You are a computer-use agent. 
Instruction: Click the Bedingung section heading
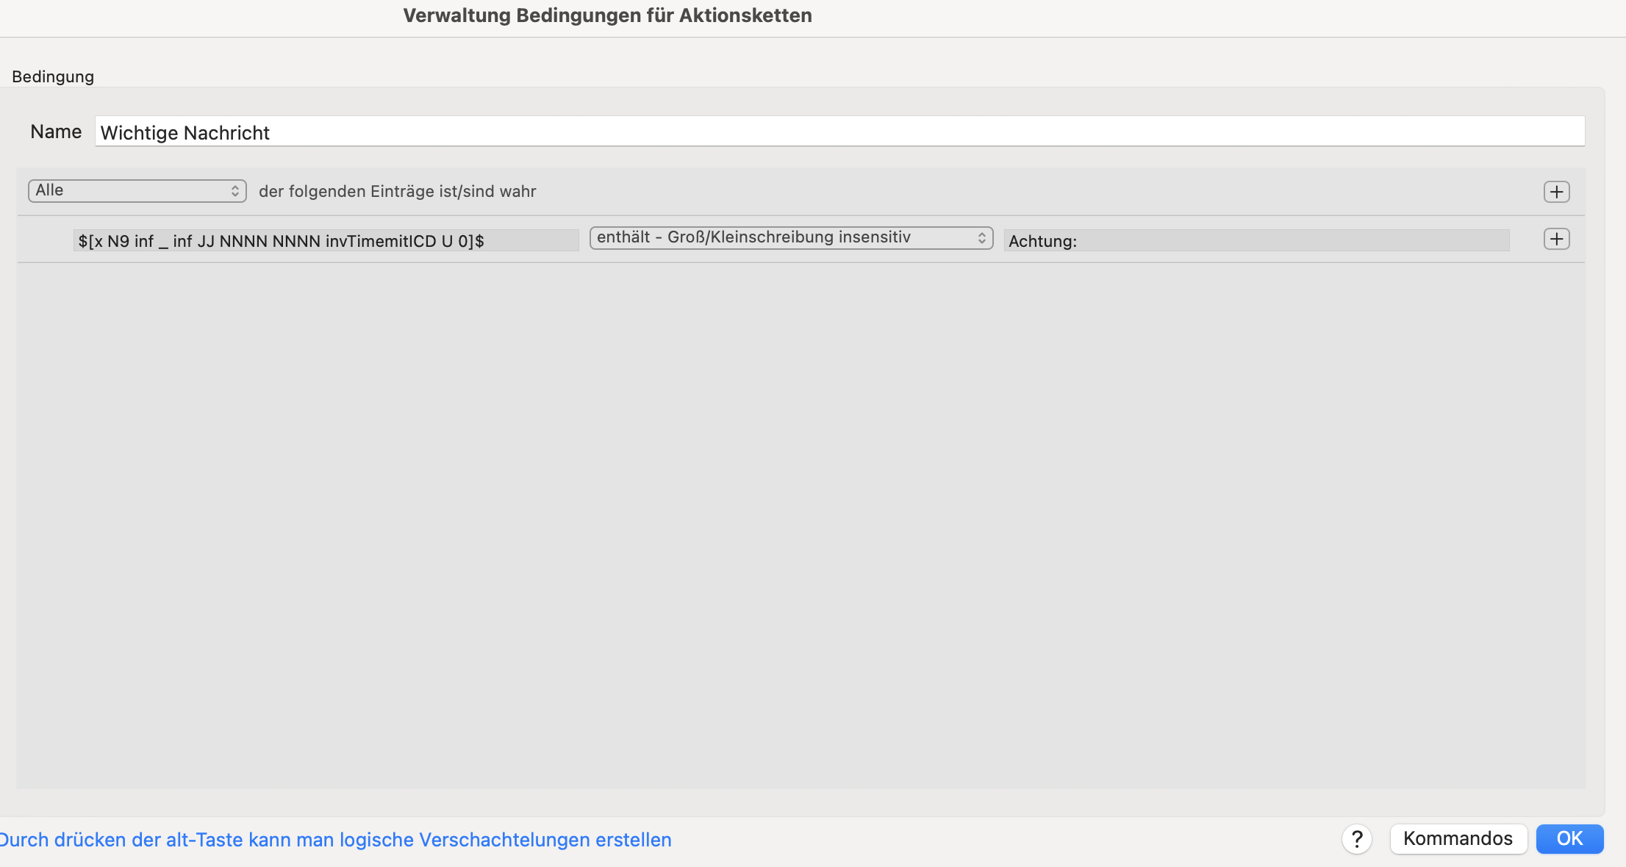tap(53, 76)
